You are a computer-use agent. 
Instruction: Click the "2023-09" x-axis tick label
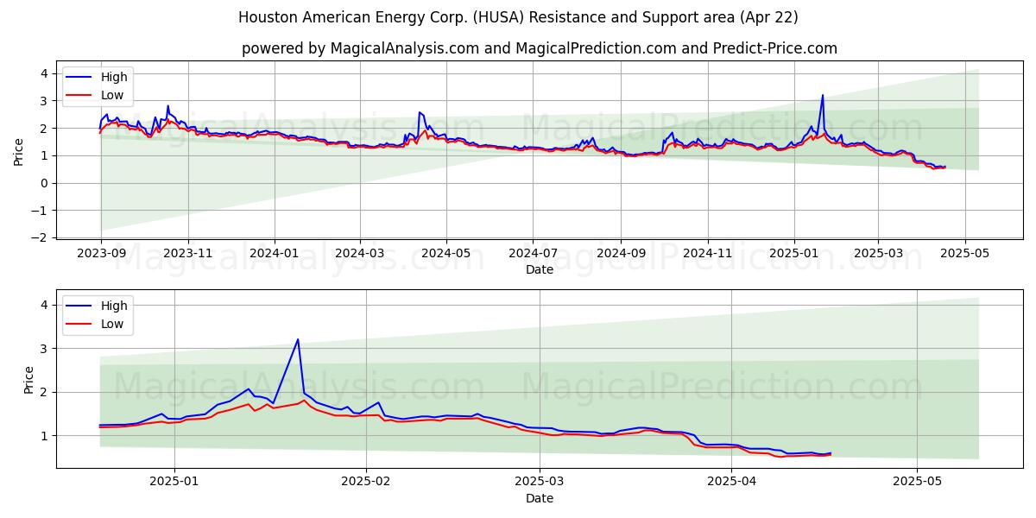coord(101,253)
